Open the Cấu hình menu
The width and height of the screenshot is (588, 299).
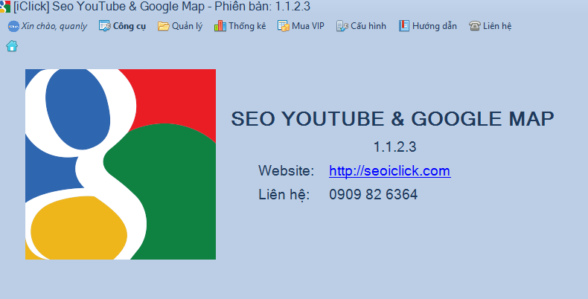click(x=368, y=26)
